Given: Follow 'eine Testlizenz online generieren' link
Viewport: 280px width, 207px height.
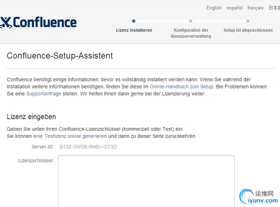Looking at the screenshot, I should [70, 136].
